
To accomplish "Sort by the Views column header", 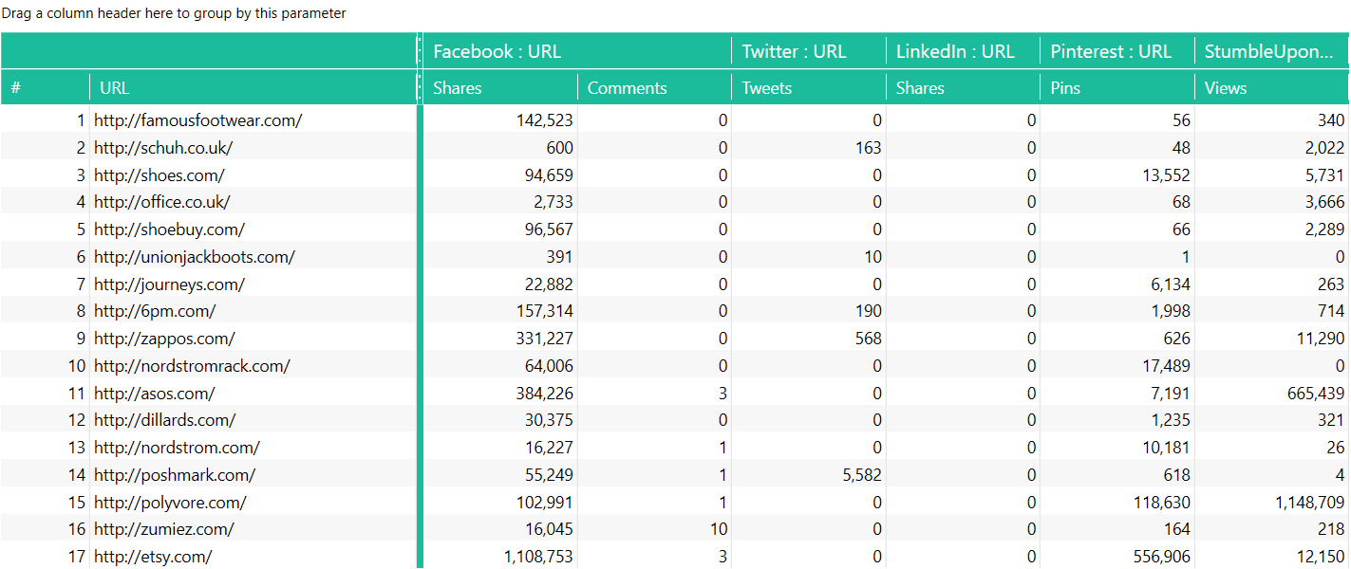I will pos(1271,88).
